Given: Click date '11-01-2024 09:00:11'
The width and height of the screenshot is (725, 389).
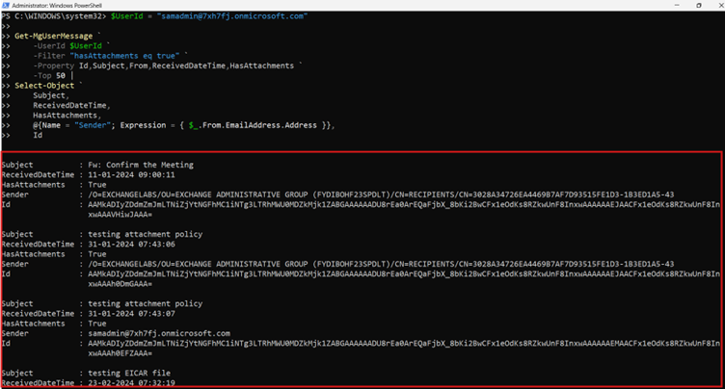Looking at the screenshot, I should click(131, 175).
